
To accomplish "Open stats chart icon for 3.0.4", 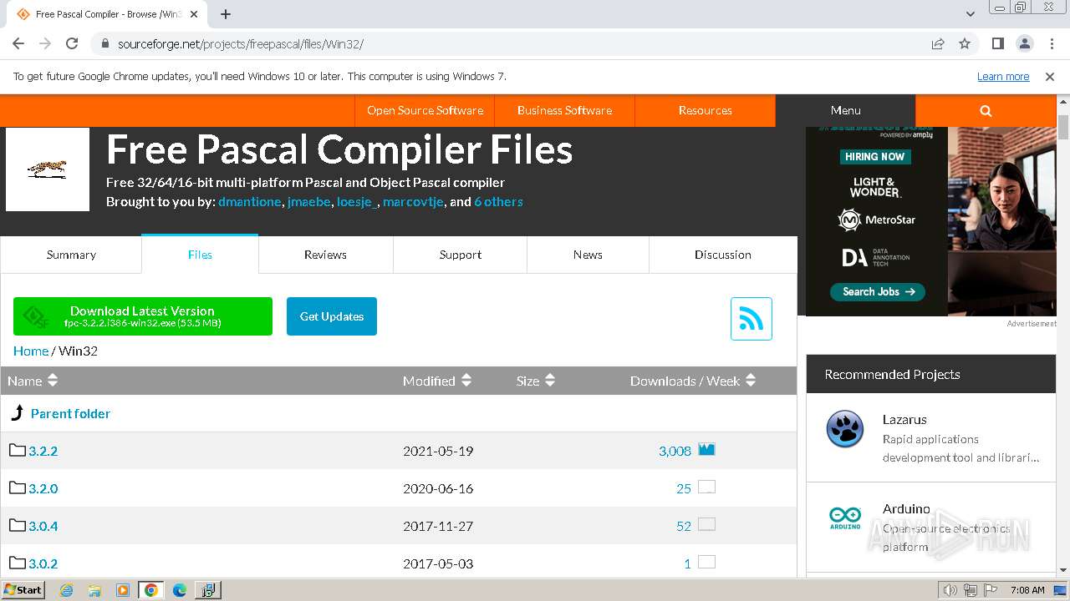I will click(706, 524).
